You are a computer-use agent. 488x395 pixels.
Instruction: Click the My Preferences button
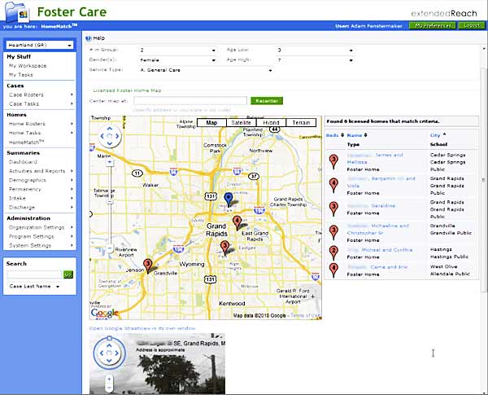point(431,26)
